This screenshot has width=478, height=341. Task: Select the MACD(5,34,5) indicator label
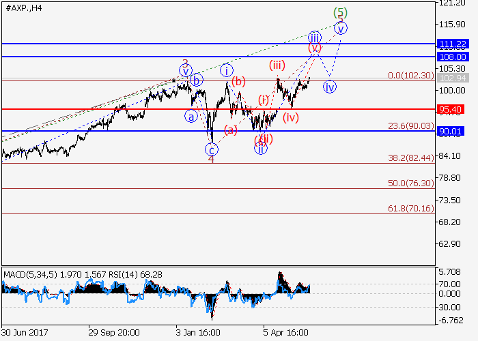31,274
